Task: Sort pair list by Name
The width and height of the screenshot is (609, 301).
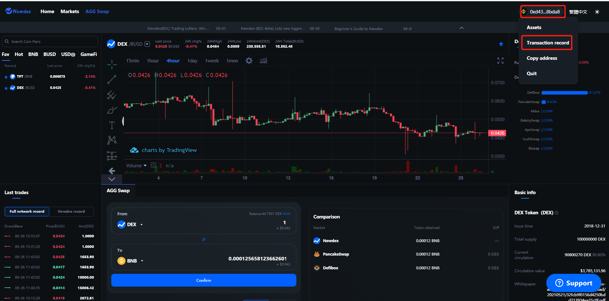Action: pyautogui.click(x=10, y=66)
